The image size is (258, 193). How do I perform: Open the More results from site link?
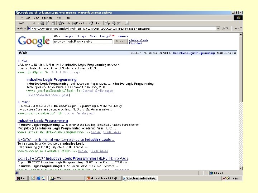(x=48, y=95)
